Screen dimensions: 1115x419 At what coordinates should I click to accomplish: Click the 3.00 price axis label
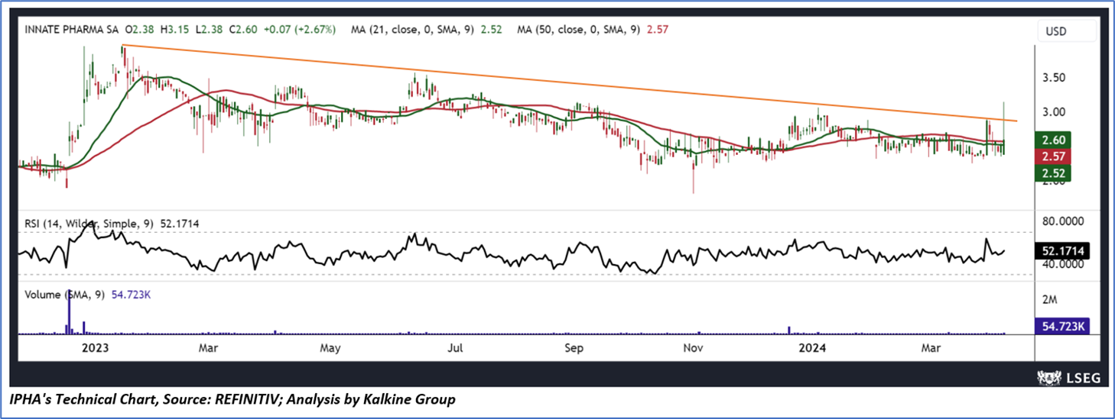pyautogui.click(x=1055, y=111)
